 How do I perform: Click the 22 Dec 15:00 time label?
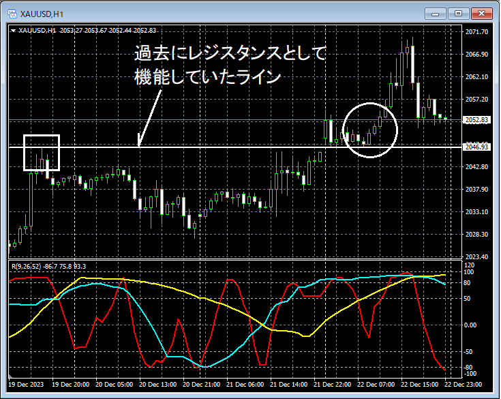click(x=419, y=384)
